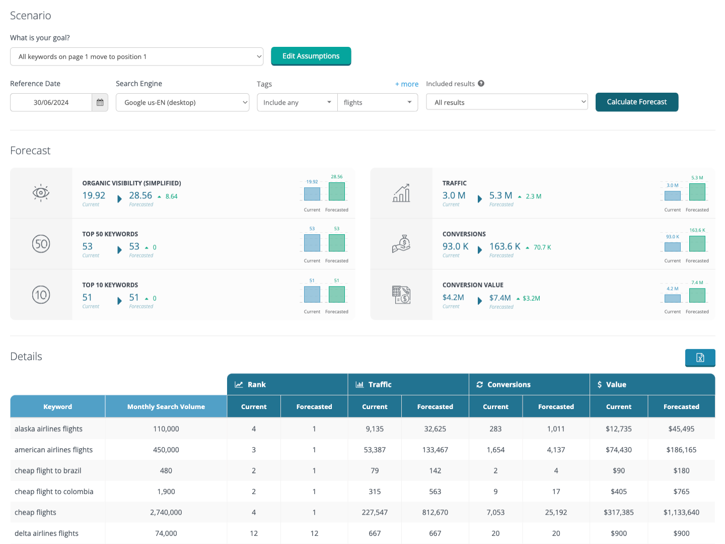Image resolution: width=725 pixels, height=544 pixels.
Task: Click the Organic Visibility eye icon
Action: tap(41, 193)
